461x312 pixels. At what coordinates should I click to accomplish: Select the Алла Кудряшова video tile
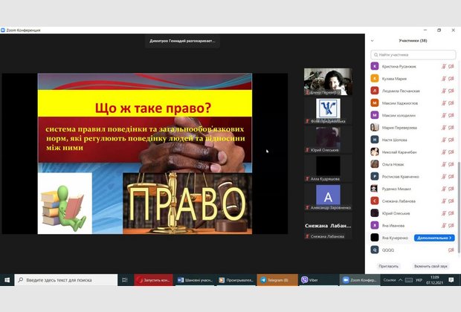coord(328,168)
